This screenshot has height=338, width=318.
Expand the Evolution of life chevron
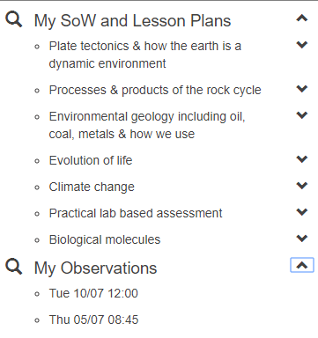point(302,159)
